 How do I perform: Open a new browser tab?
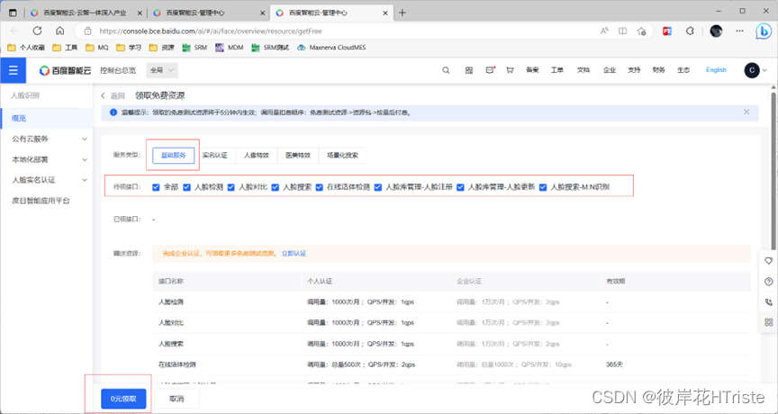[x=403, y=13]
